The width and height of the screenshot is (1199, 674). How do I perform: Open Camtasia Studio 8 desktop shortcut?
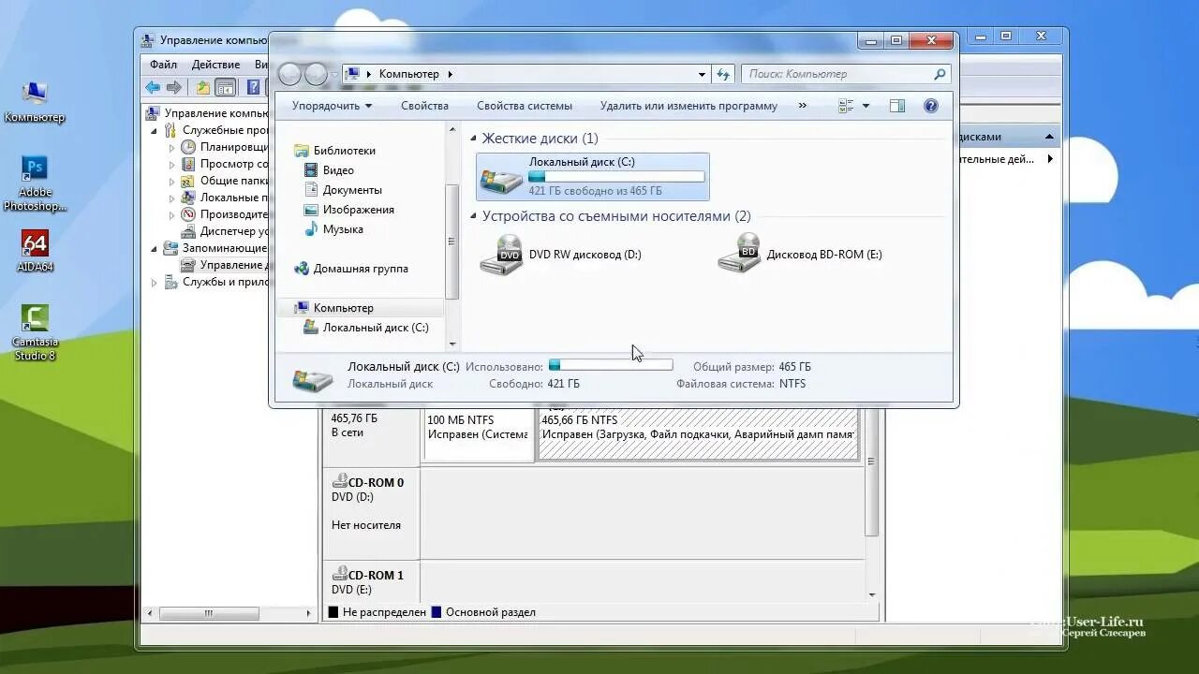point(35,332)
